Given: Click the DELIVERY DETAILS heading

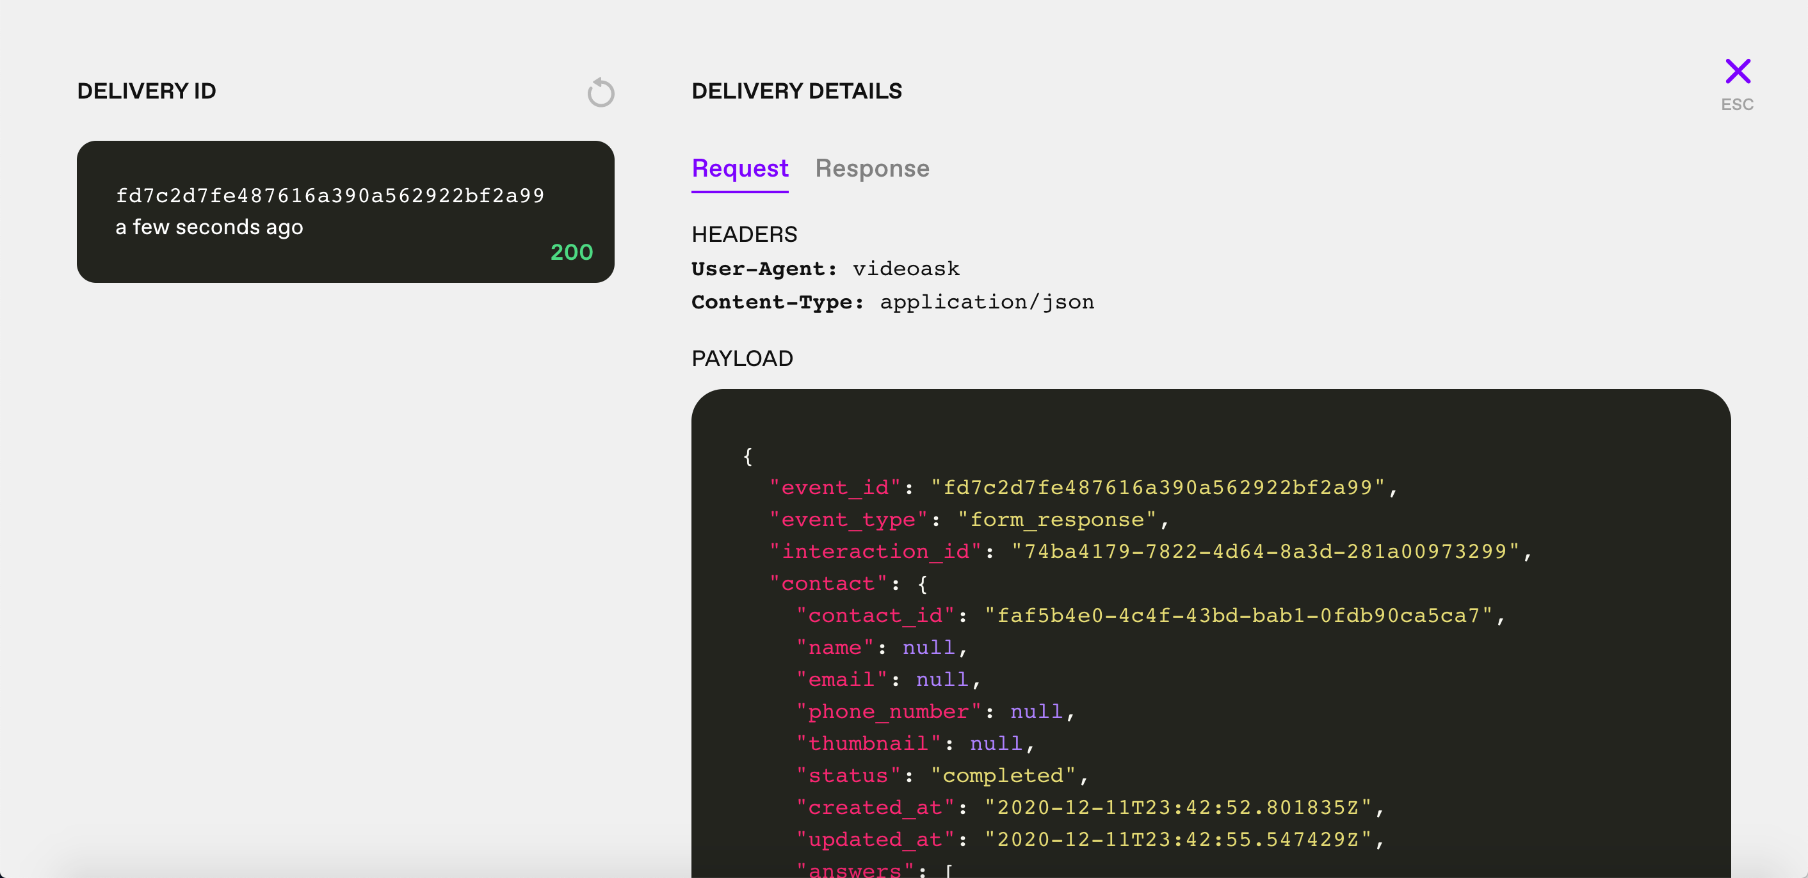Looking at the screenshot, I should pos(796,91).
